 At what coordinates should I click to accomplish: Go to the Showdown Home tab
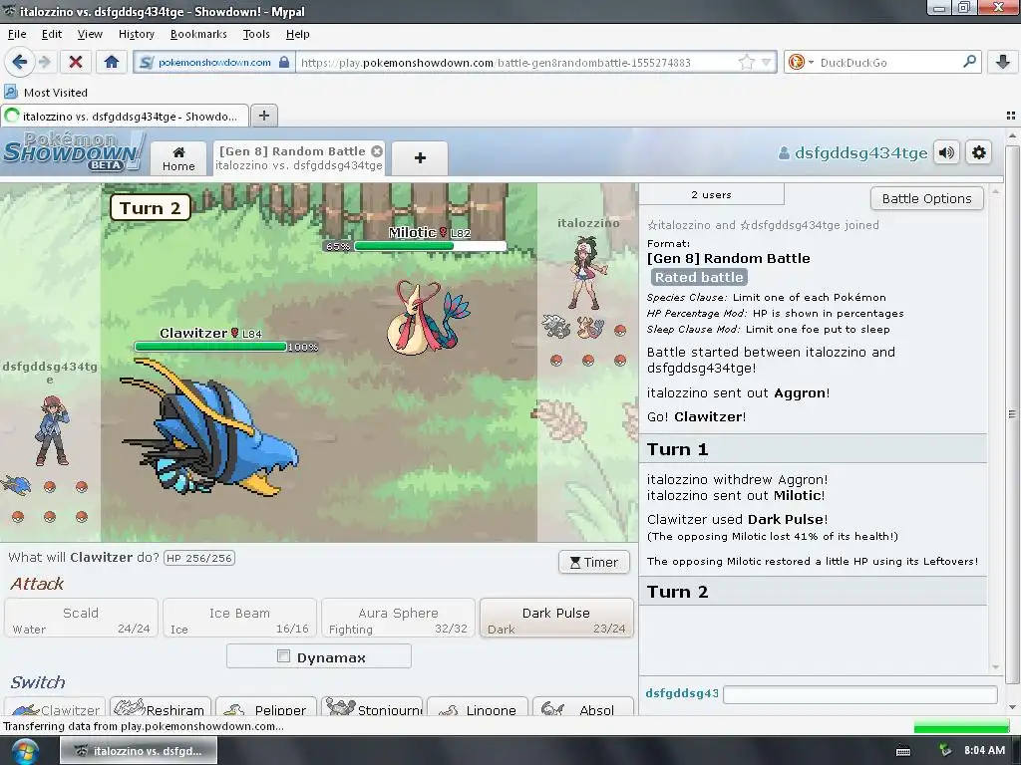point(178,158)
